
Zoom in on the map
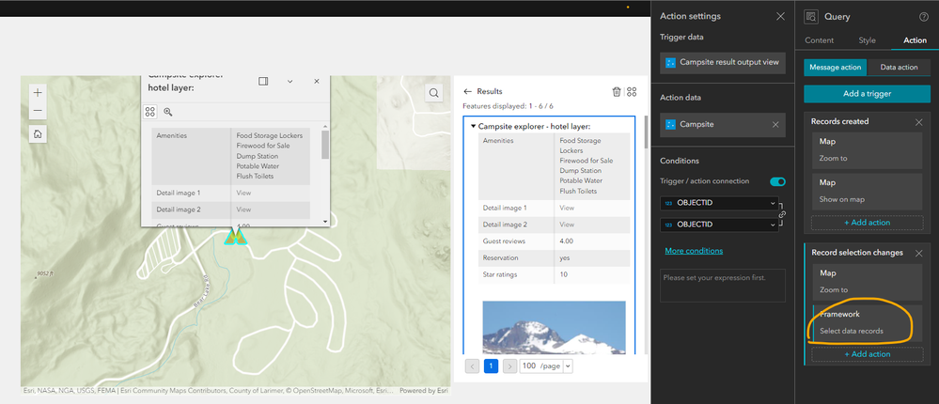pyautogui.click(x=38, y=93)
